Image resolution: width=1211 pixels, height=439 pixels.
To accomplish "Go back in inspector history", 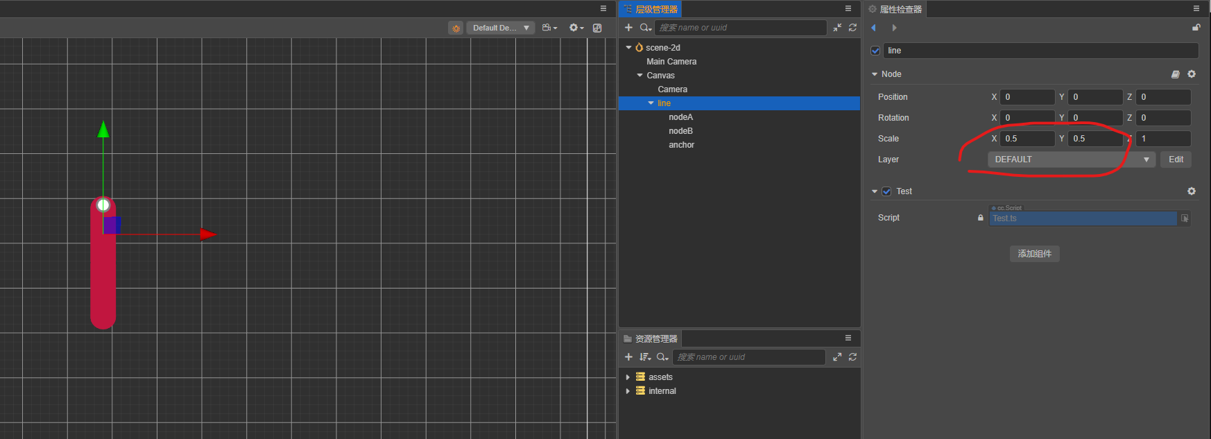I will tap(873, 28).
